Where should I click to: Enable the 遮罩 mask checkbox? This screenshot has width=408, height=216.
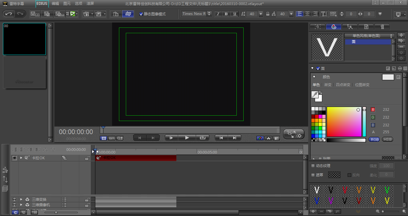coord(313,175)
